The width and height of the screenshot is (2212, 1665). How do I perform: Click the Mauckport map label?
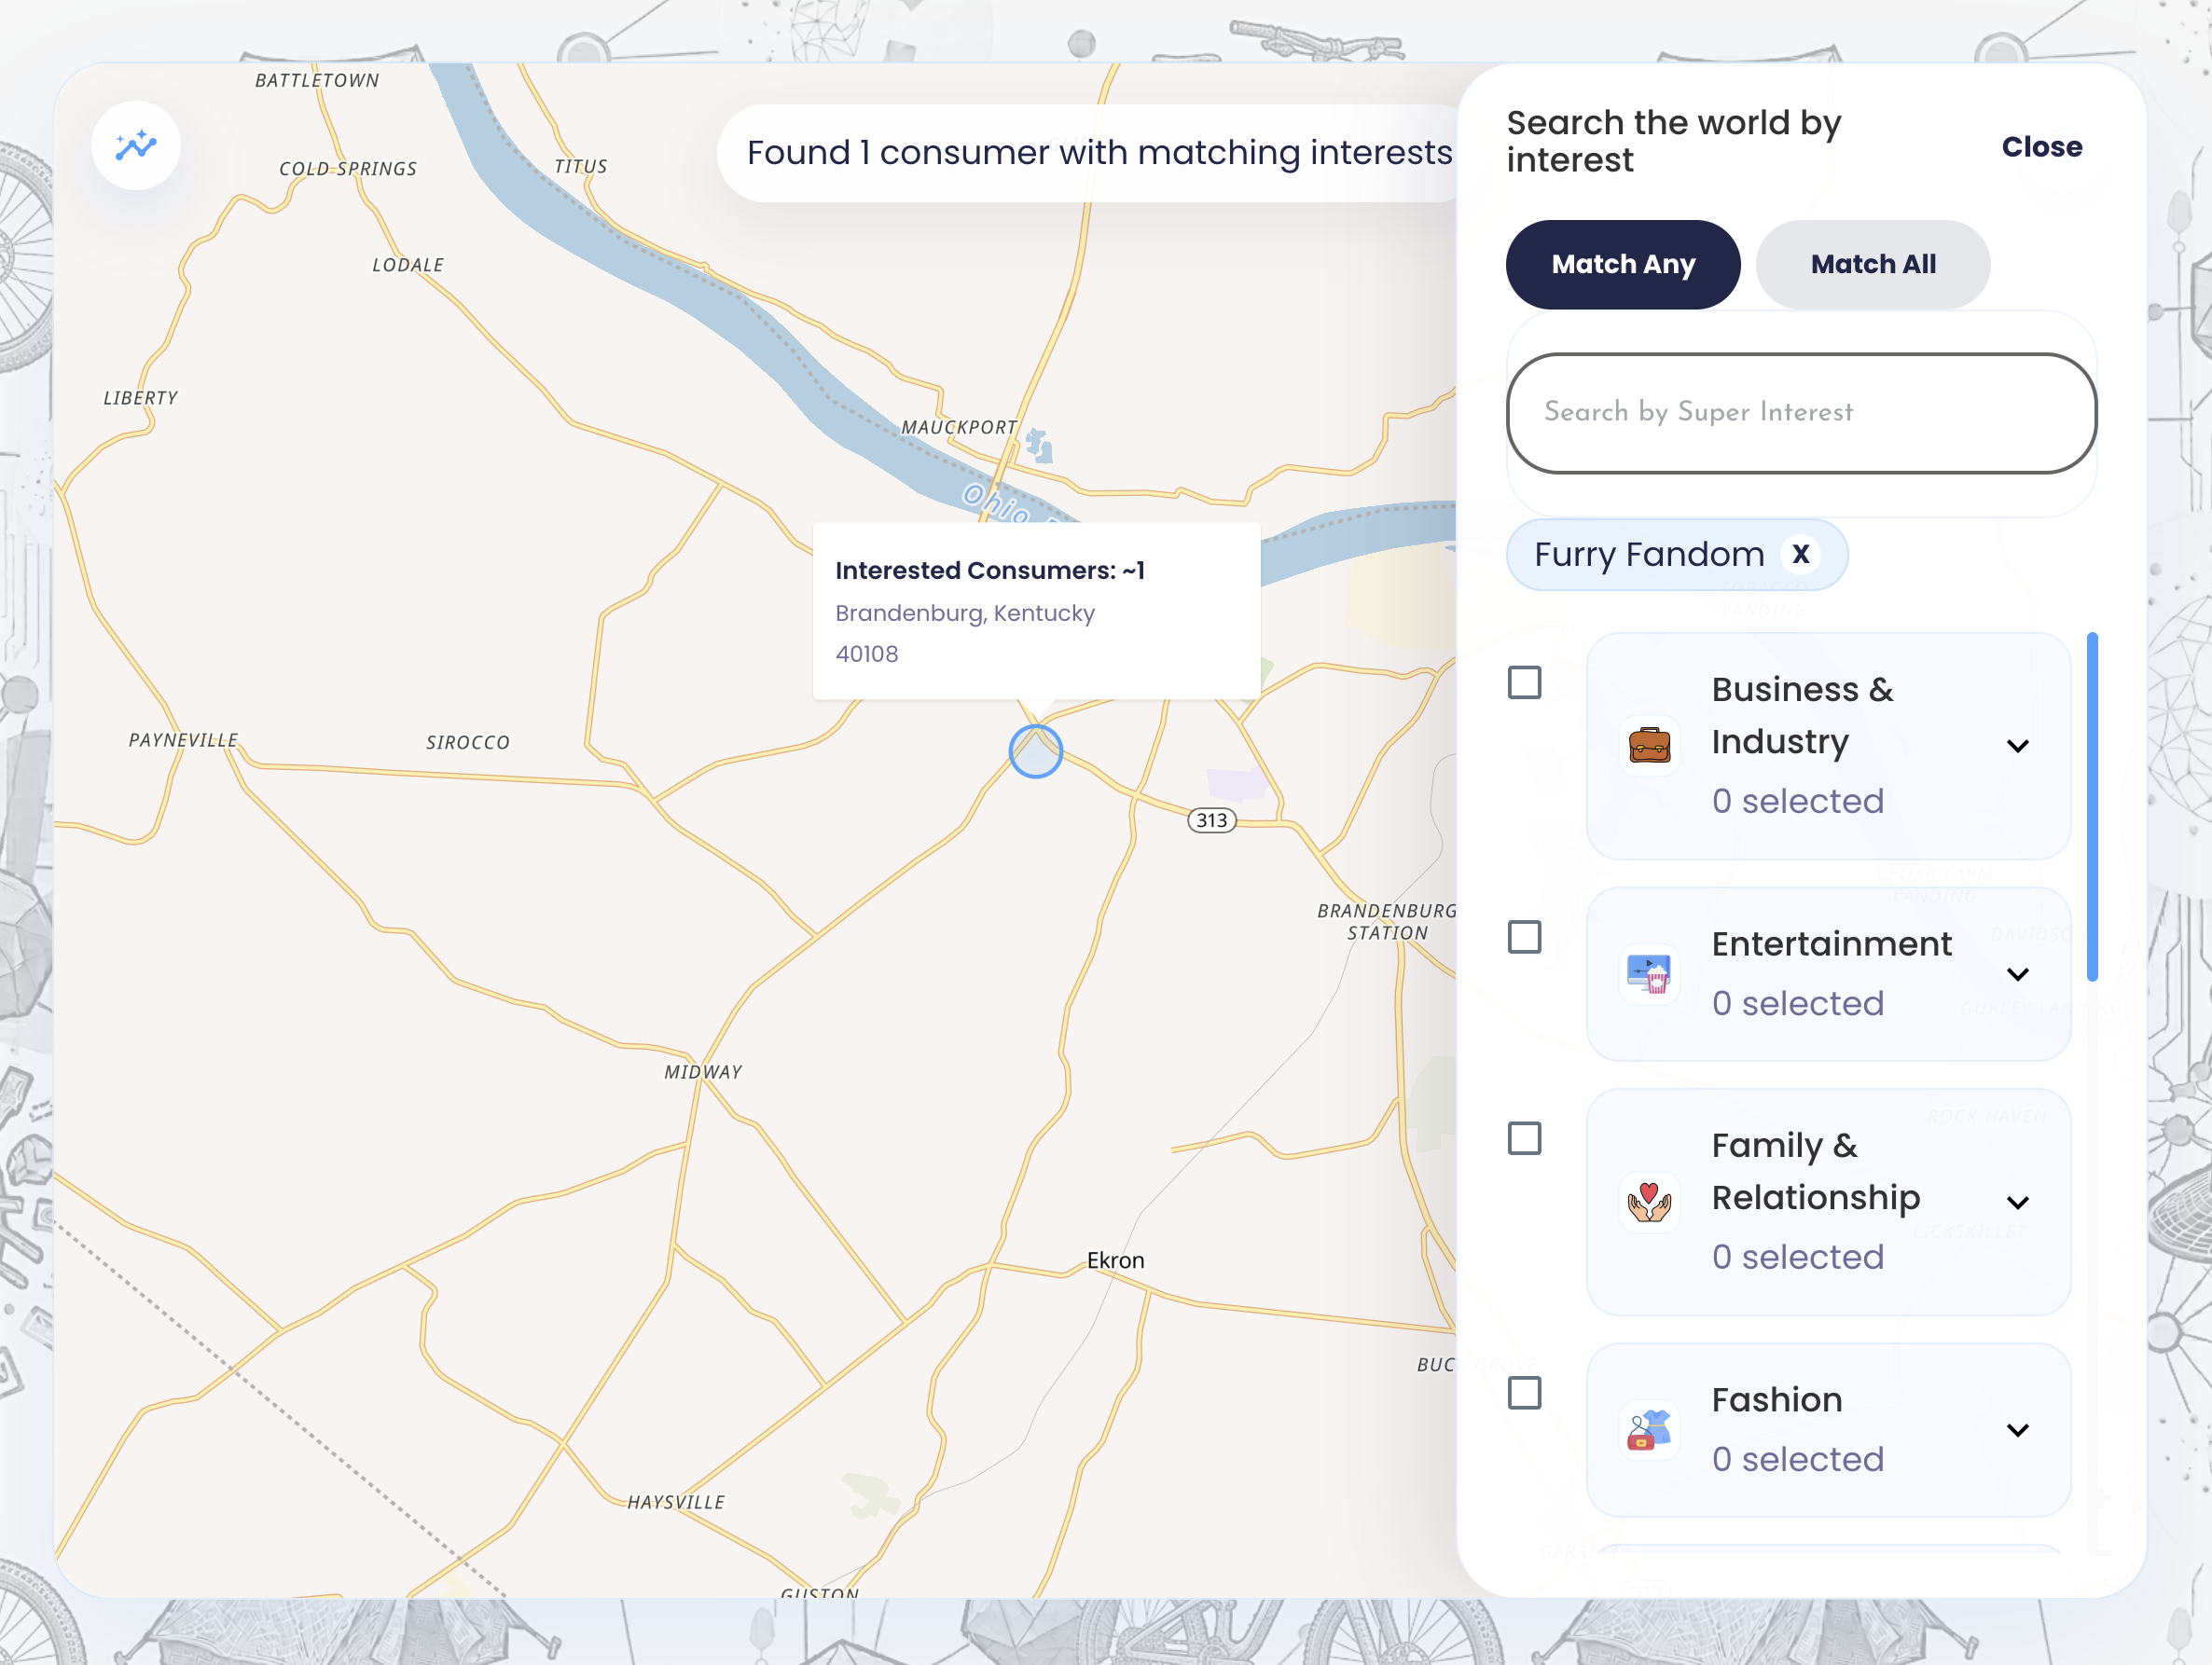click(959, 428)
